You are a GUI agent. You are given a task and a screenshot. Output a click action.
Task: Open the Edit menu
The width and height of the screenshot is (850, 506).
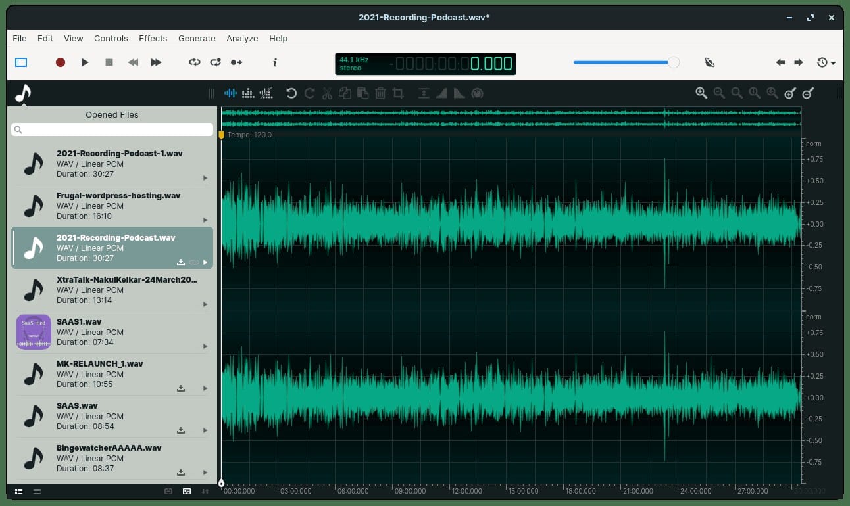coord(45,38)
